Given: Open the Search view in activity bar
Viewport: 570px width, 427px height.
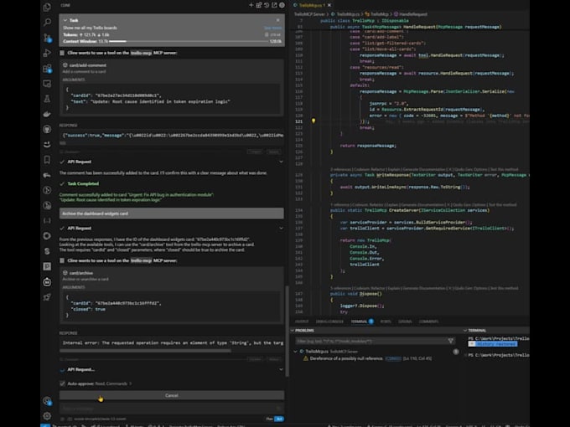Looking at the screenshot, I should click(x=47, y=23).
